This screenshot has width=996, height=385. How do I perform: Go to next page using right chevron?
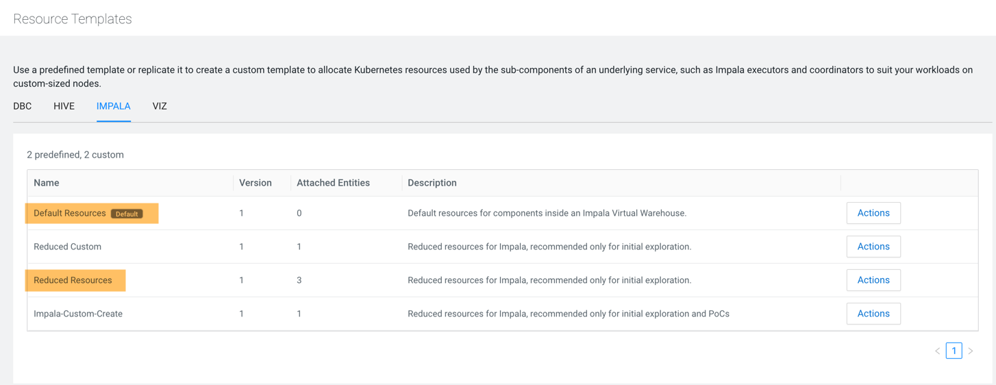click(x=971, y=351)
